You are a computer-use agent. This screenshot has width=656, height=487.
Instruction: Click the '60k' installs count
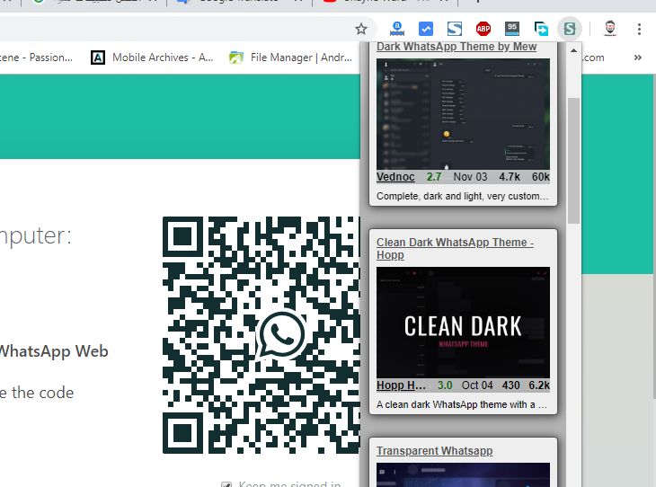[x=541, y=177]
